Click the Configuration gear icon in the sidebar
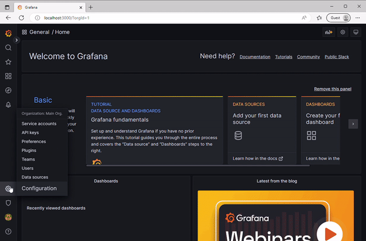 click(8, 188)
